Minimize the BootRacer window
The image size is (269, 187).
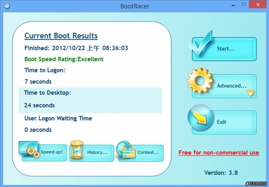pyautogui.click(x=233, y=5)
